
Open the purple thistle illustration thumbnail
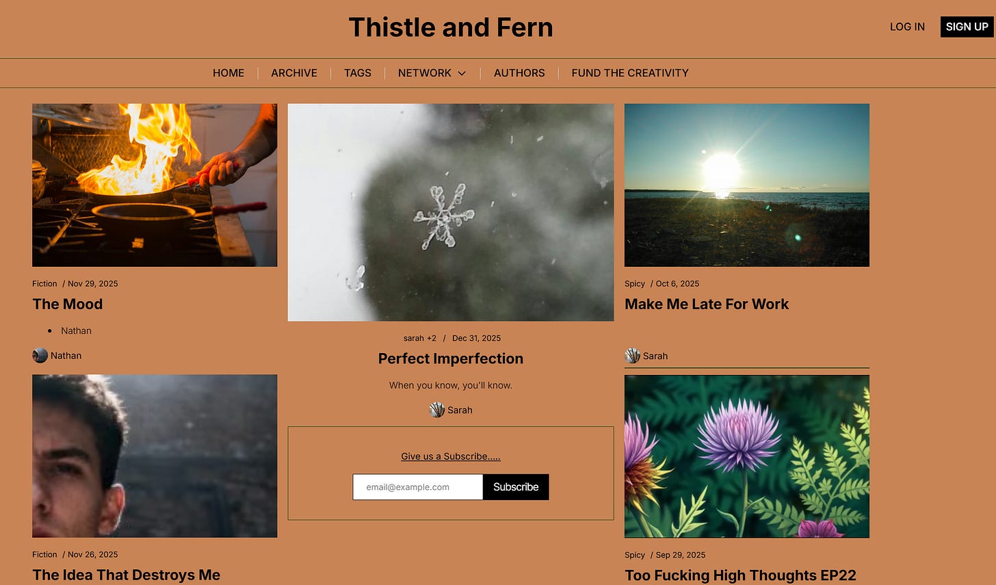click(747, 456)
